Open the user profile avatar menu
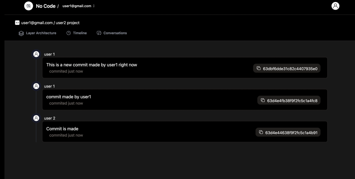 click(336, 6)
